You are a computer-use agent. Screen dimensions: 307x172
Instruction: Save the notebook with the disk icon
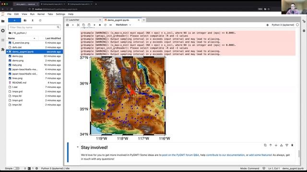(x=68, y=25)
